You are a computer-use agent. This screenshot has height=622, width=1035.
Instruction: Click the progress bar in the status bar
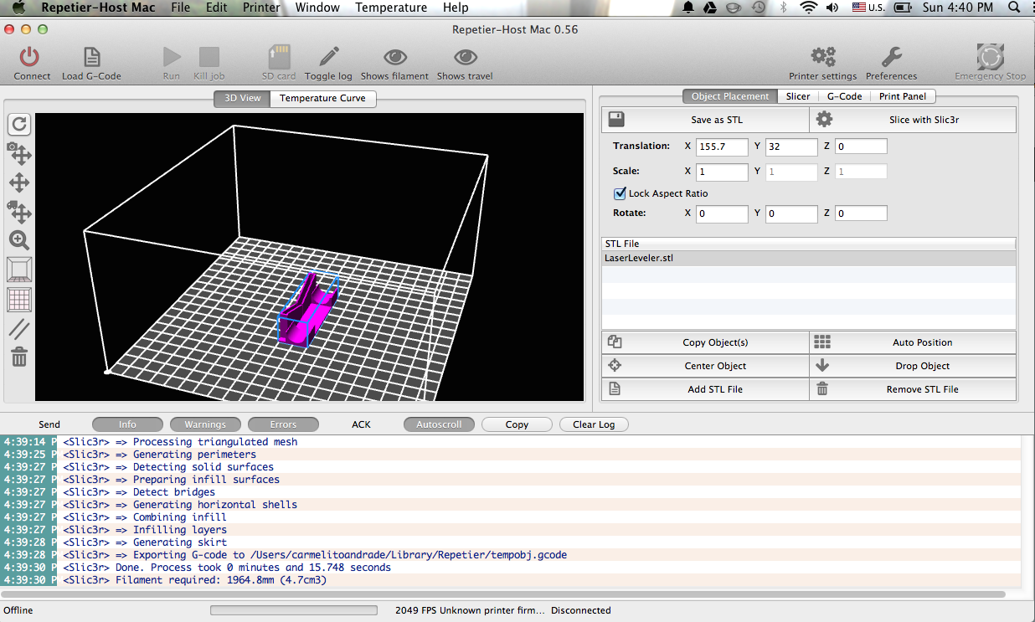293,610
